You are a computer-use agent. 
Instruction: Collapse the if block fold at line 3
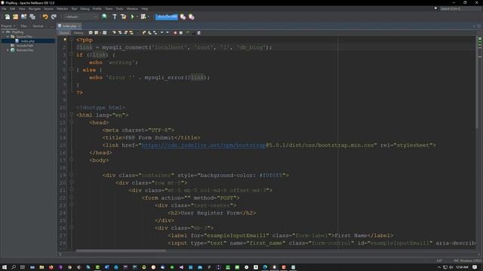[72, 54]
